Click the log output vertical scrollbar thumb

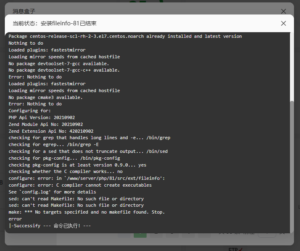click(x=292, y=166)
